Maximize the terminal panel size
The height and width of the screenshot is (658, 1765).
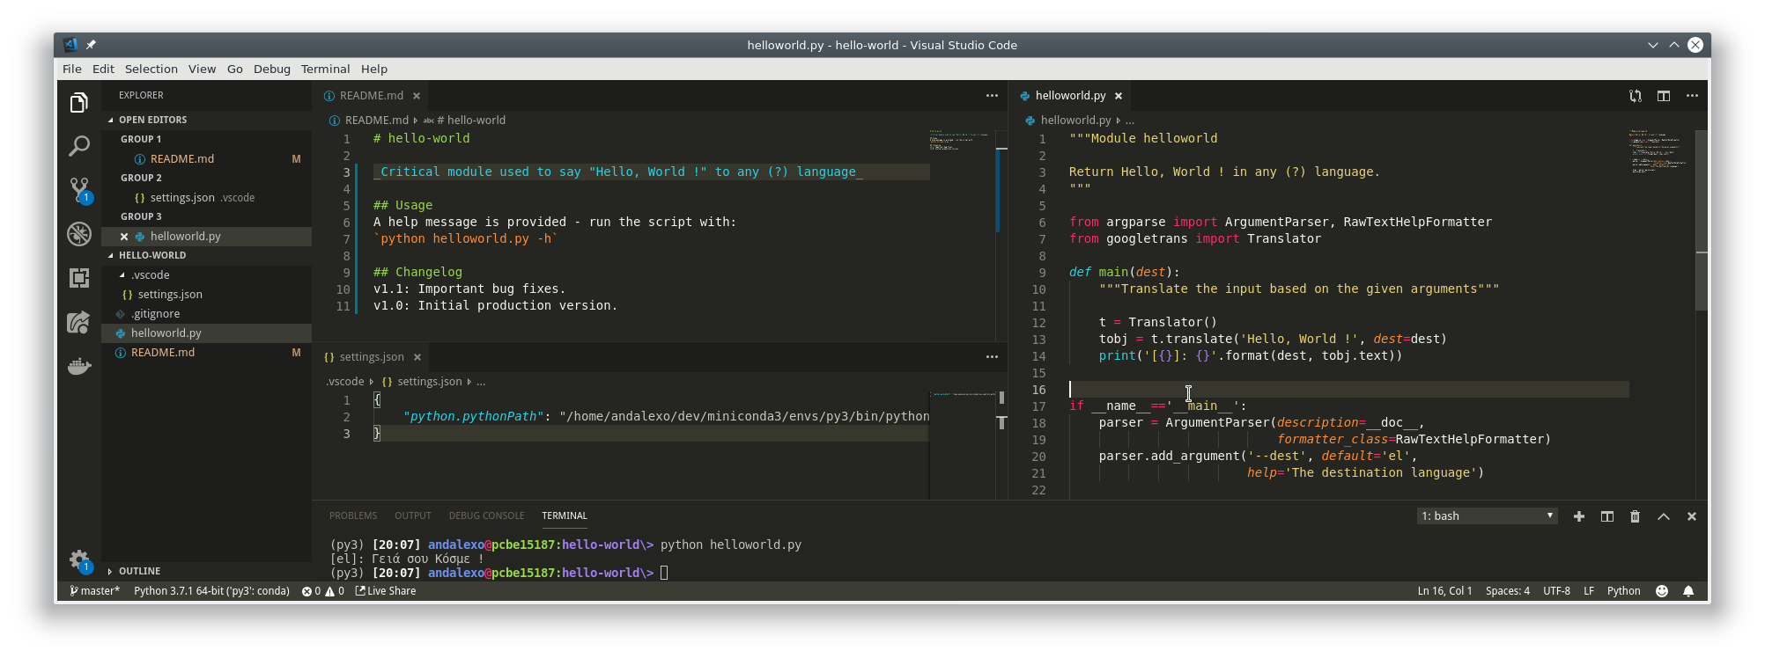pos(1664,516)
